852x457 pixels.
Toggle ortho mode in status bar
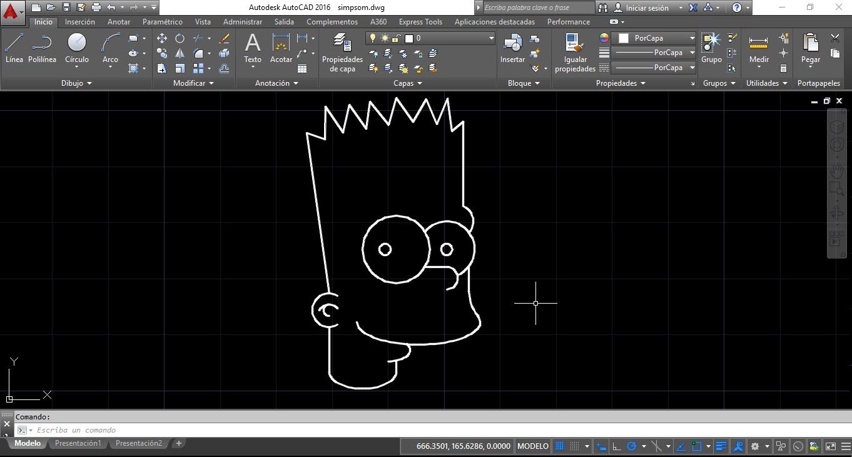click(616, 446)
